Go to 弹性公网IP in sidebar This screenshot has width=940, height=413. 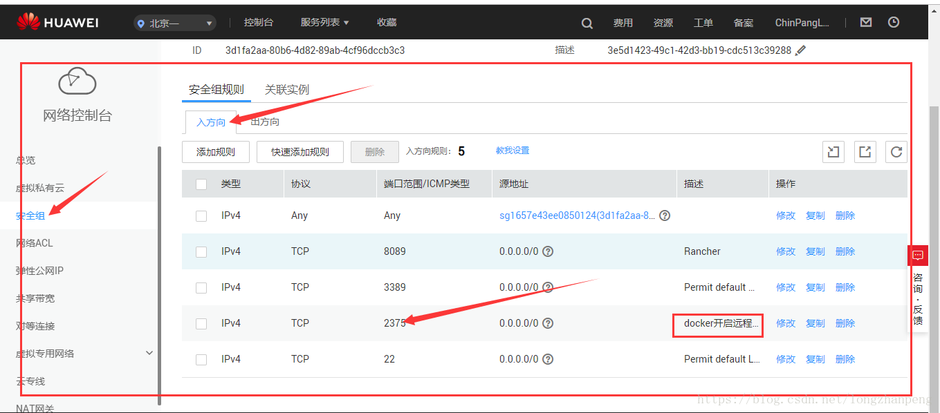[39, 271]
